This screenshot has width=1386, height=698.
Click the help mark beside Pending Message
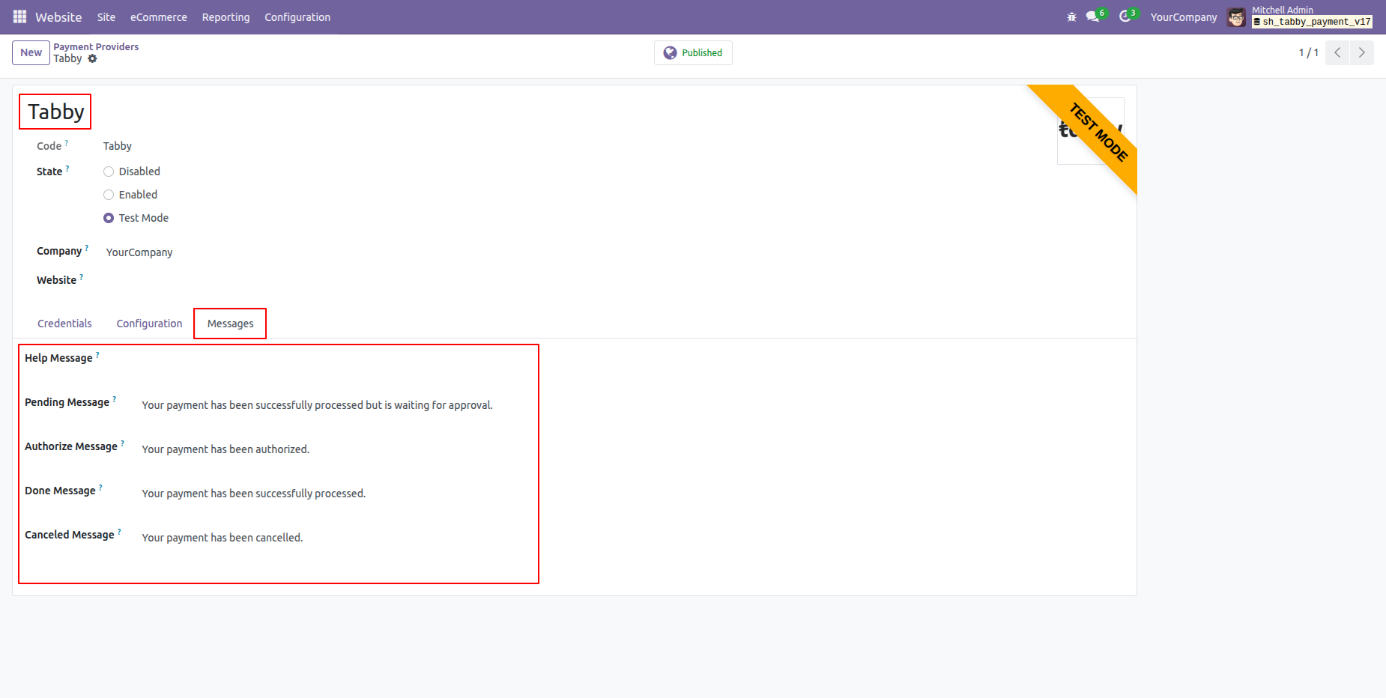pyautogui.click(x=115, y=399)
